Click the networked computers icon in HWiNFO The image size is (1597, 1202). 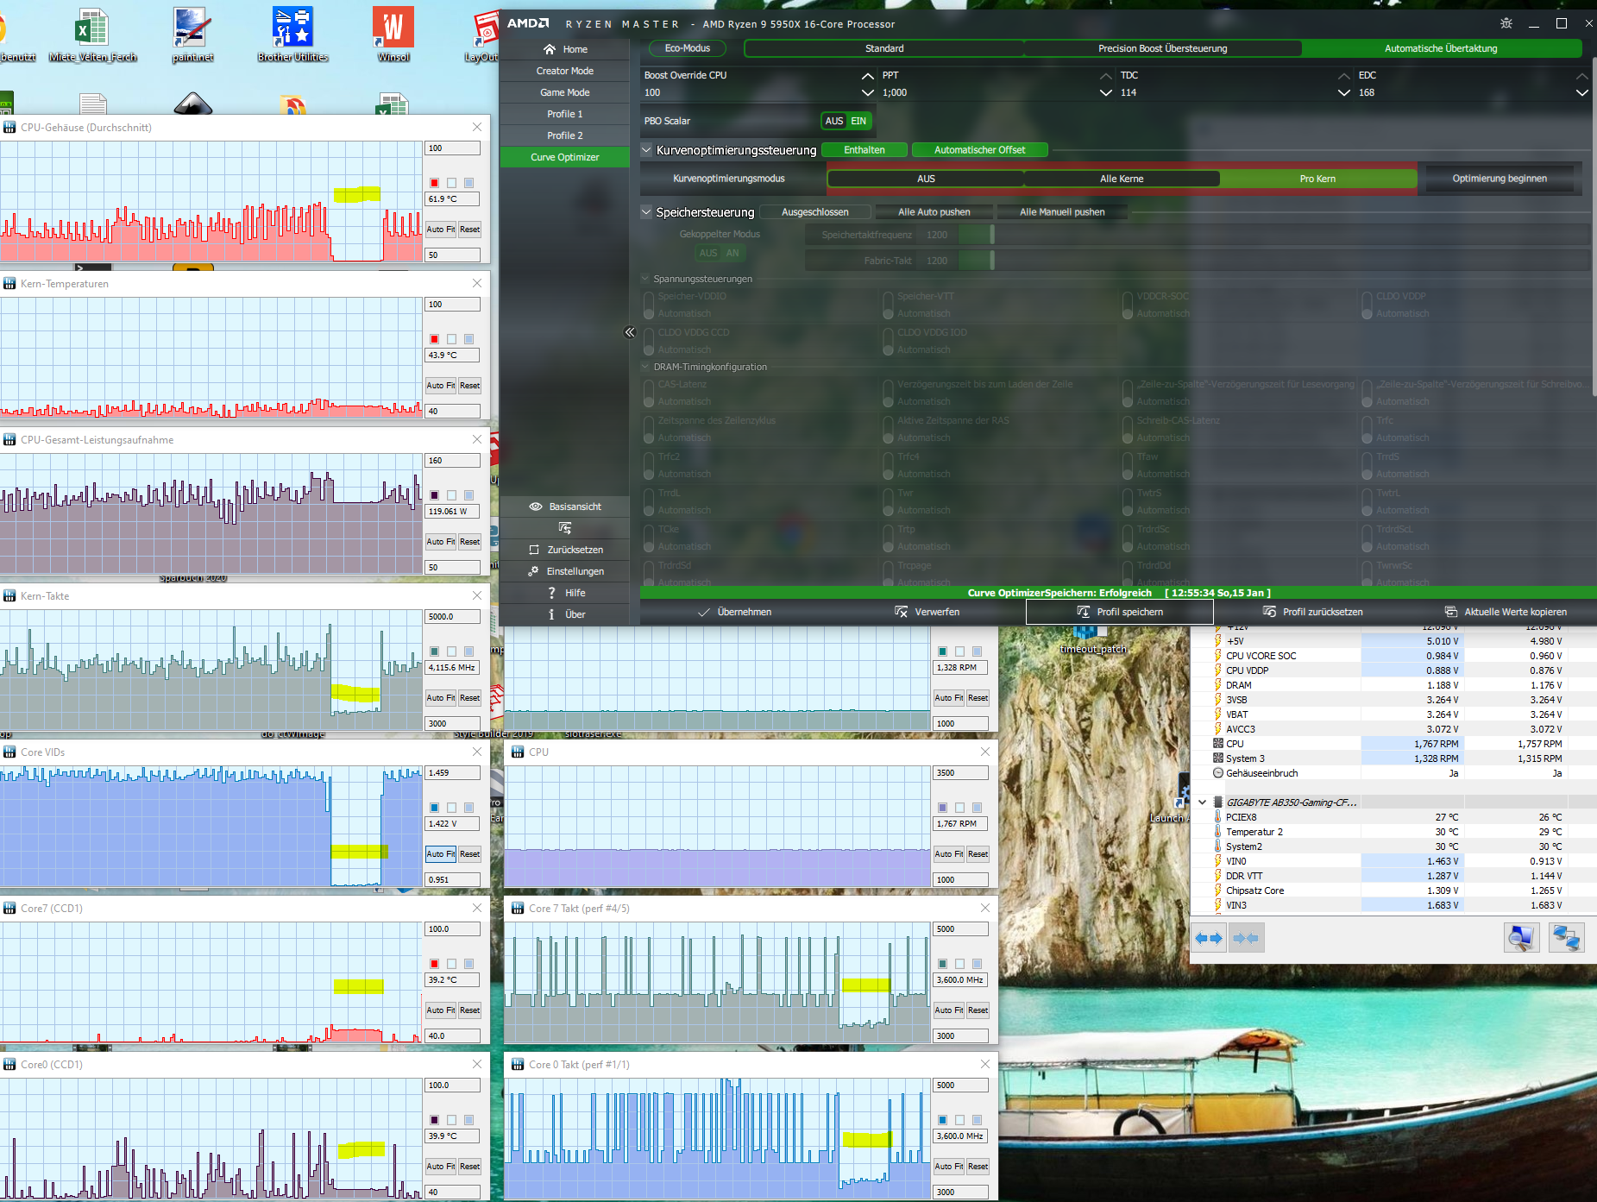[x=1566, y=938]
